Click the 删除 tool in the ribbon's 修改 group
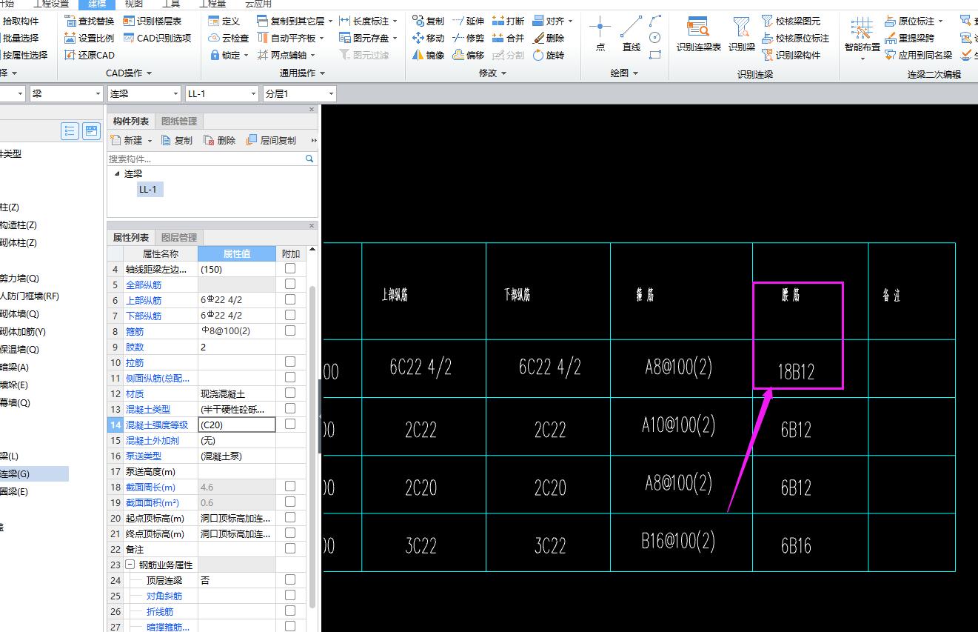Image resolution: width=978 pixels, height=632 pixels. pyautogui.click(x=548, y=38)
